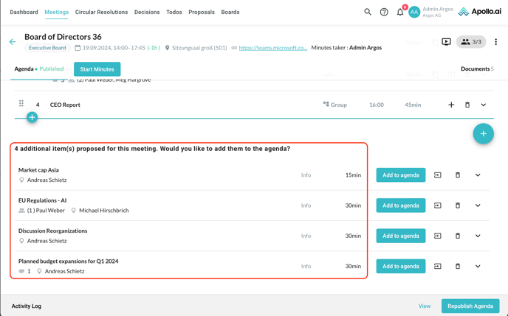Expand the CEO Report agenda item
This screenshot has height=316, width=508.
[484, 105]
